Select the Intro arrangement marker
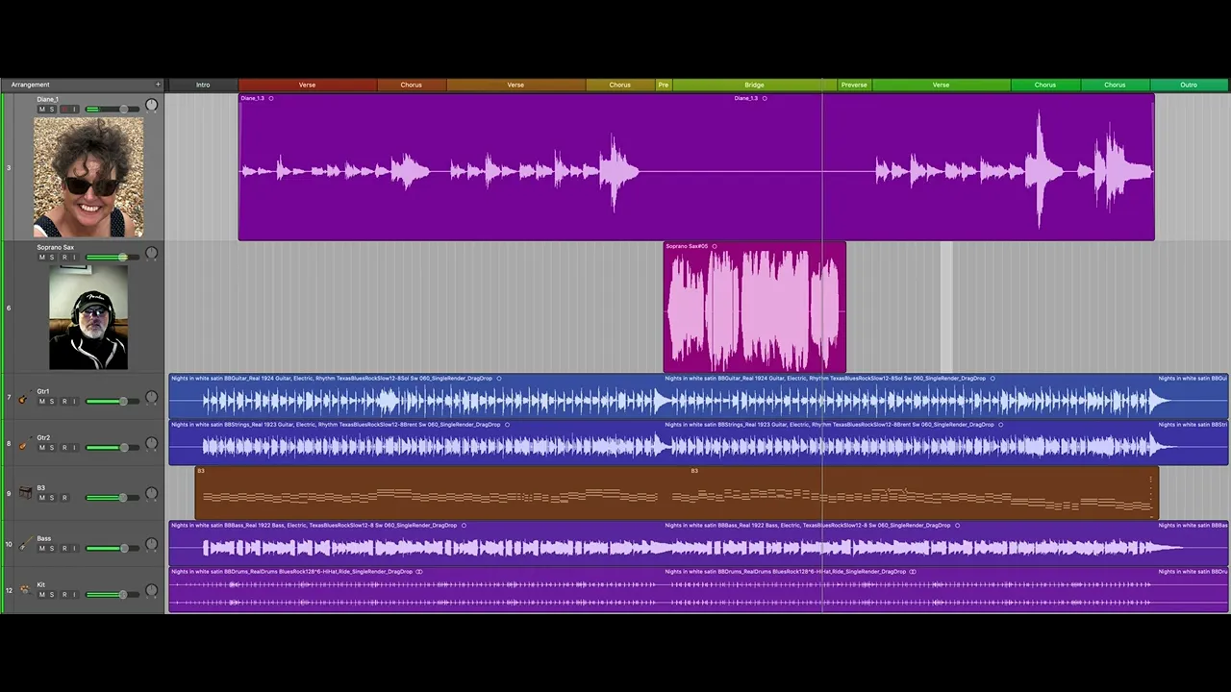This screenshot has height=692, width=1231. click(x=203, y=85)
